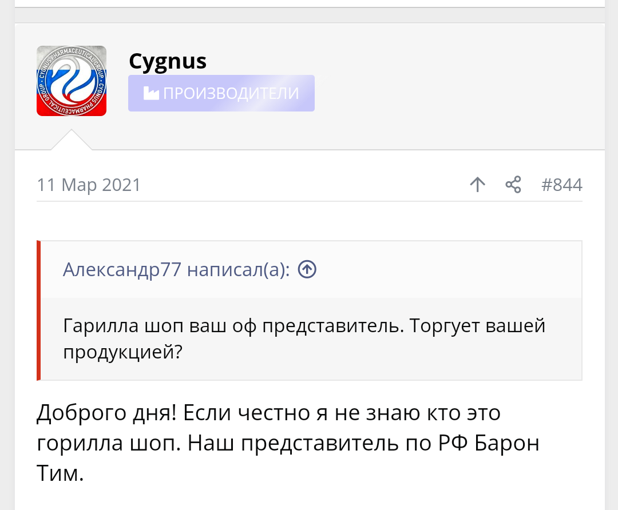Jump to the quoted post via circled arrow
The width and height of the screenshot is (618, 510).
click(x=308, y=269)
